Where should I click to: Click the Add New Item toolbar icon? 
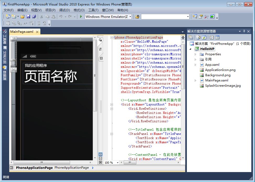[14, 16]
